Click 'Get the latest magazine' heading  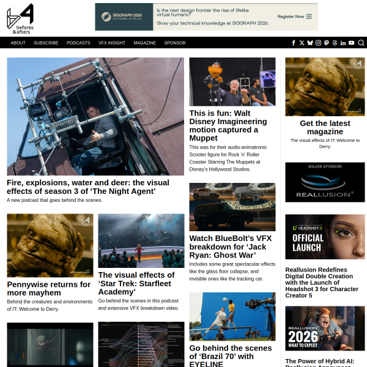(x=325, y=127)
